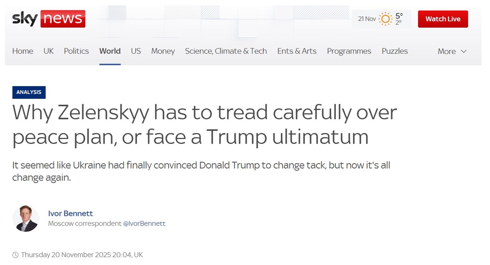Image resolution: width=490 pixels, height=265 pixels.
Task: Open the Politics section
Action: [x=76, y=51]
